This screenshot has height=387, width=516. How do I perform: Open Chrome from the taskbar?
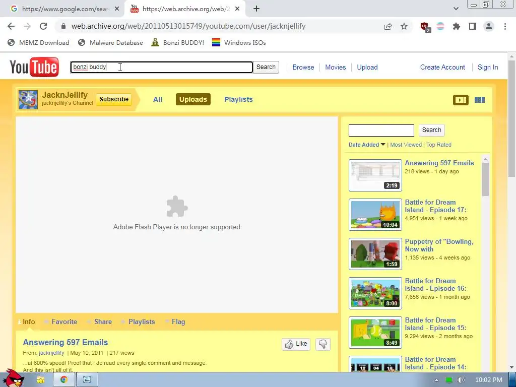(63, 380)
